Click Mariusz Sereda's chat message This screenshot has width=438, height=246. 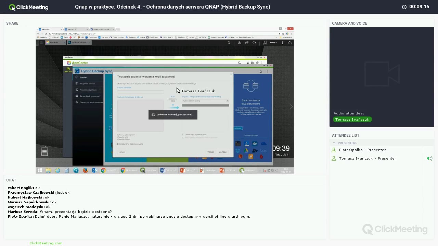pyautogui.click(x=60, y=211)
